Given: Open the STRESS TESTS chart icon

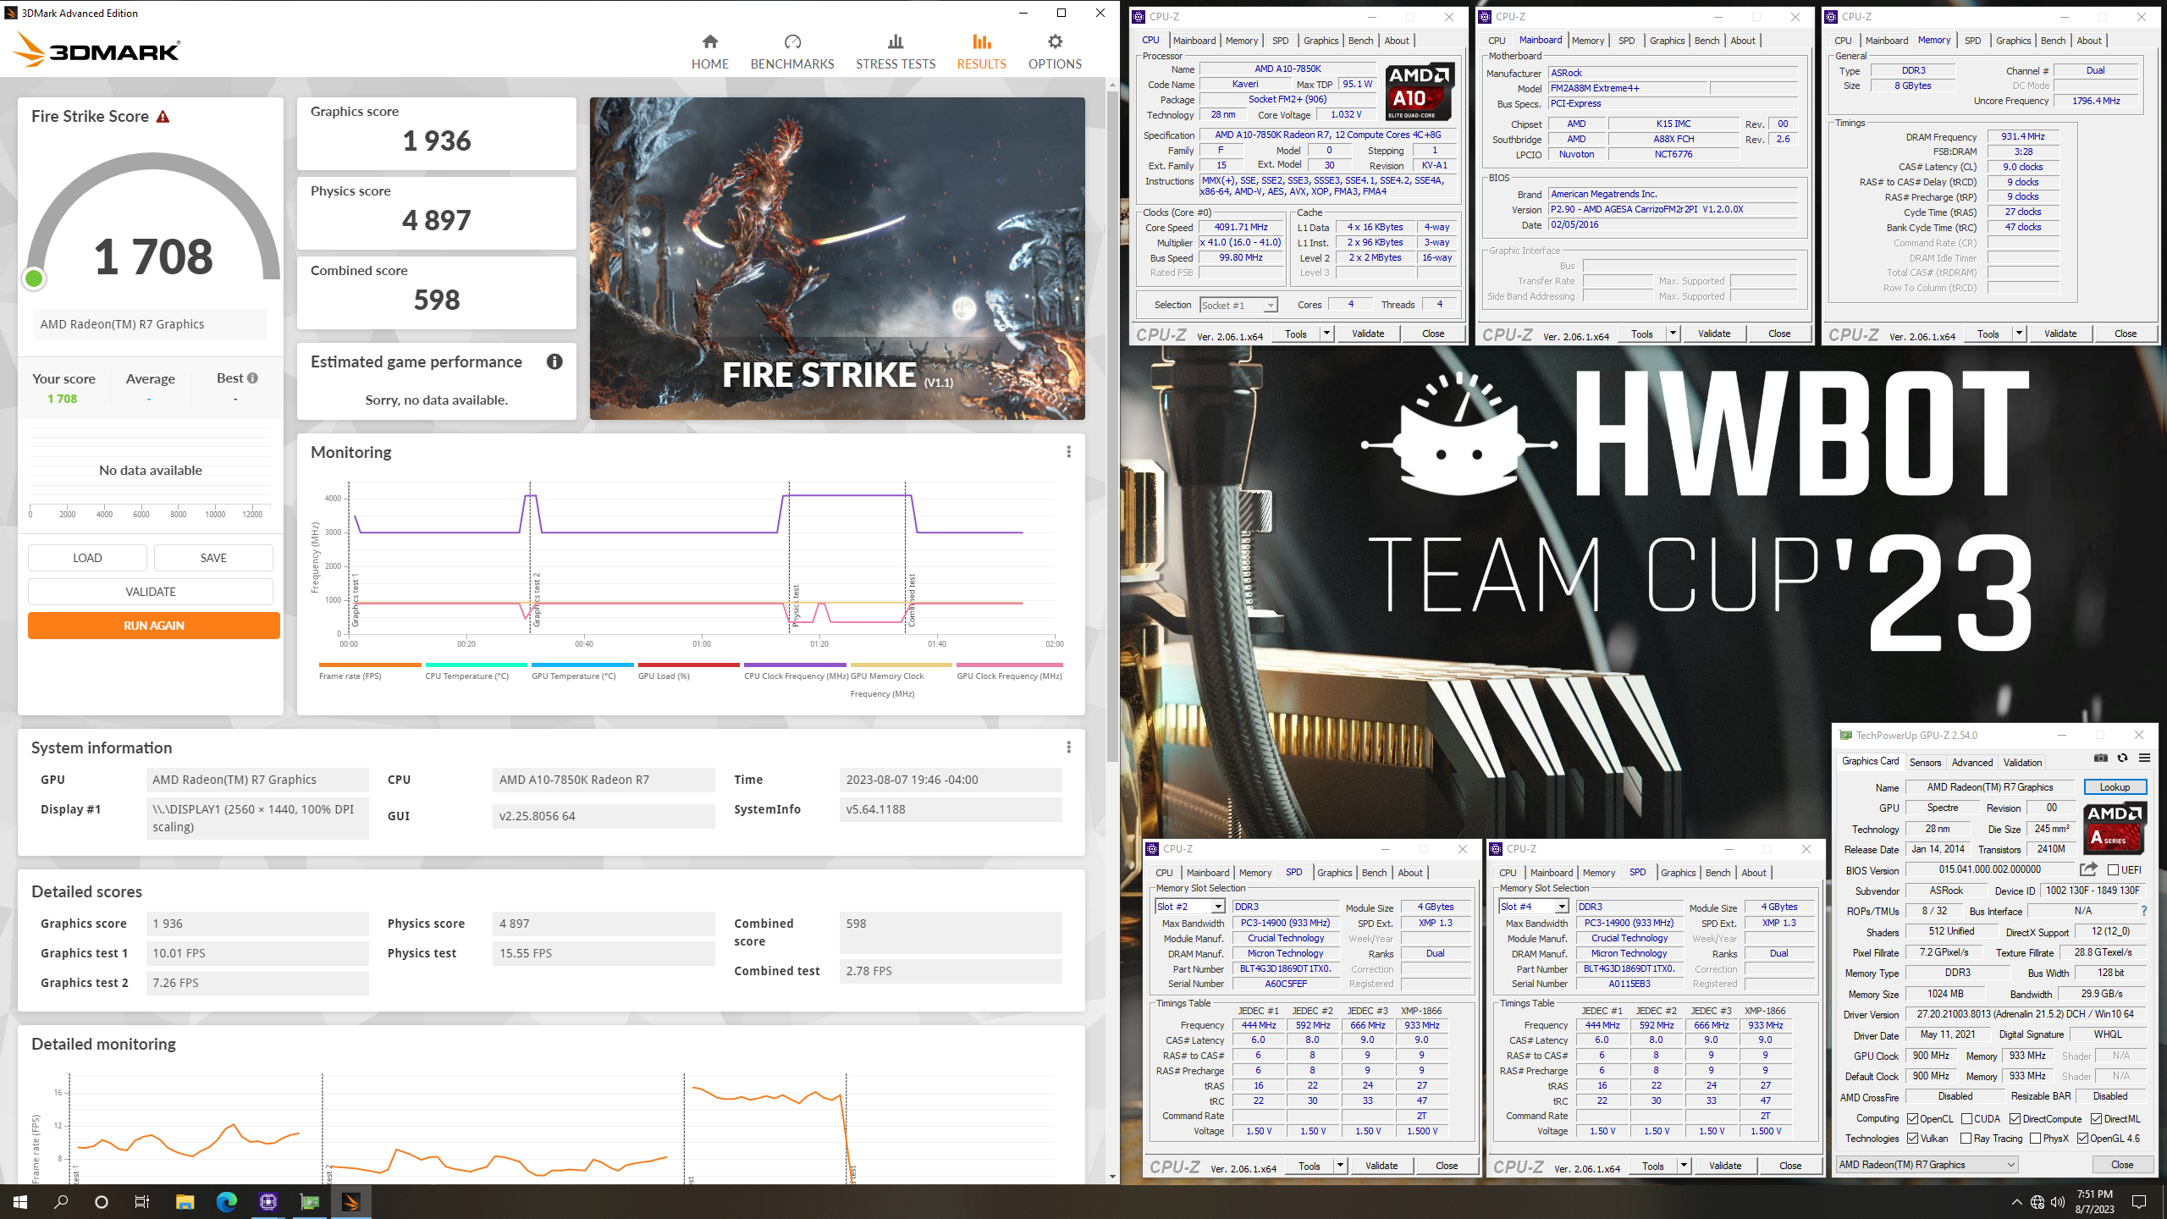Looking at the screenshot, I should [x=896, y=41].
